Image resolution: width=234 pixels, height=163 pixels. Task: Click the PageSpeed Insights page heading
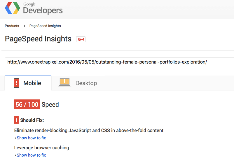[38, 39]
